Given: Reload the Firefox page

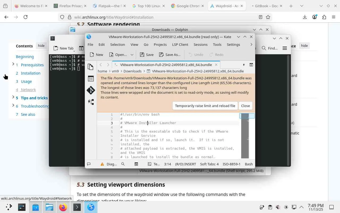Looking at the screenshot, I should coord(25,17).
